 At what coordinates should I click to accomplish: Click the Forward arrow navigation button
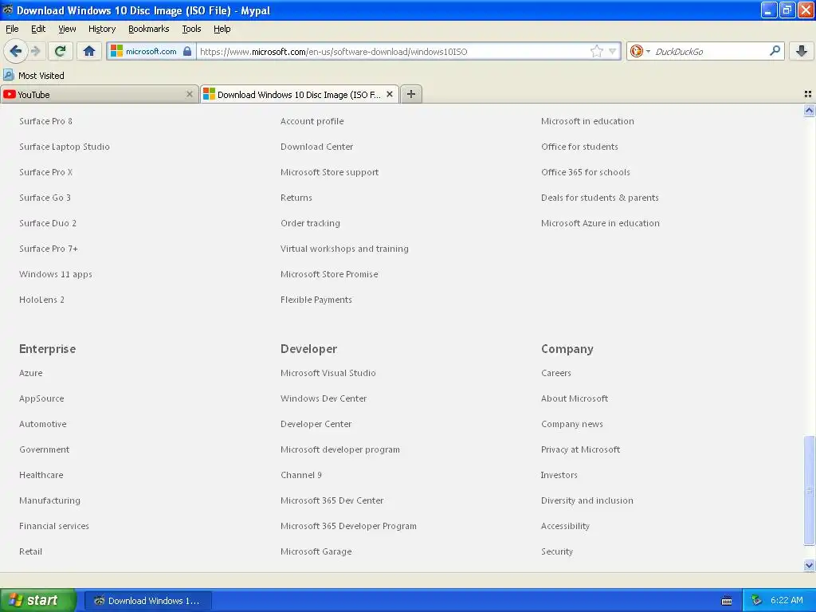pos(35,51)
